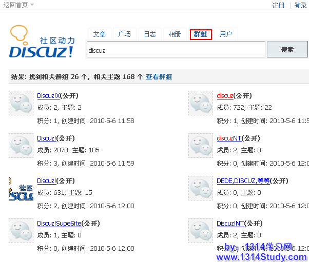Click the Discuz! logo in the header
309x262 pixels.
pyautogui.click(x=42, y=42)
